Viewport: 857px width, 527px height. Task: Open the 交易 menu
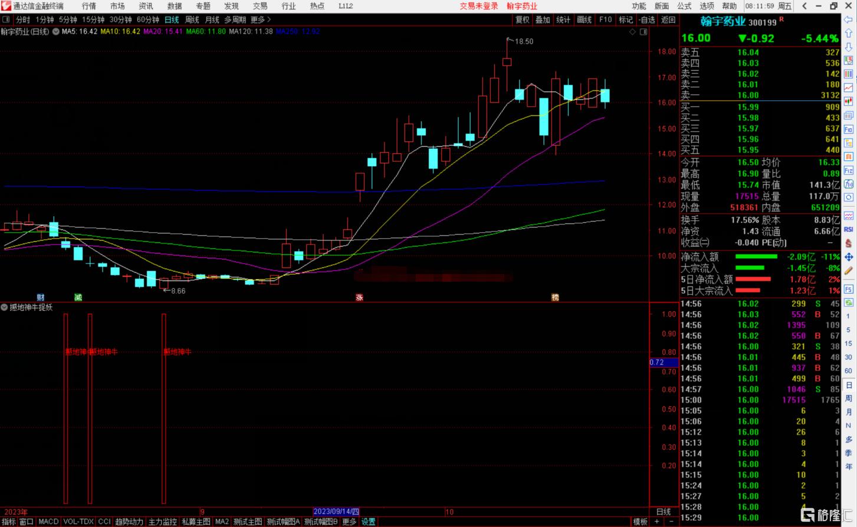click(260, 6)
